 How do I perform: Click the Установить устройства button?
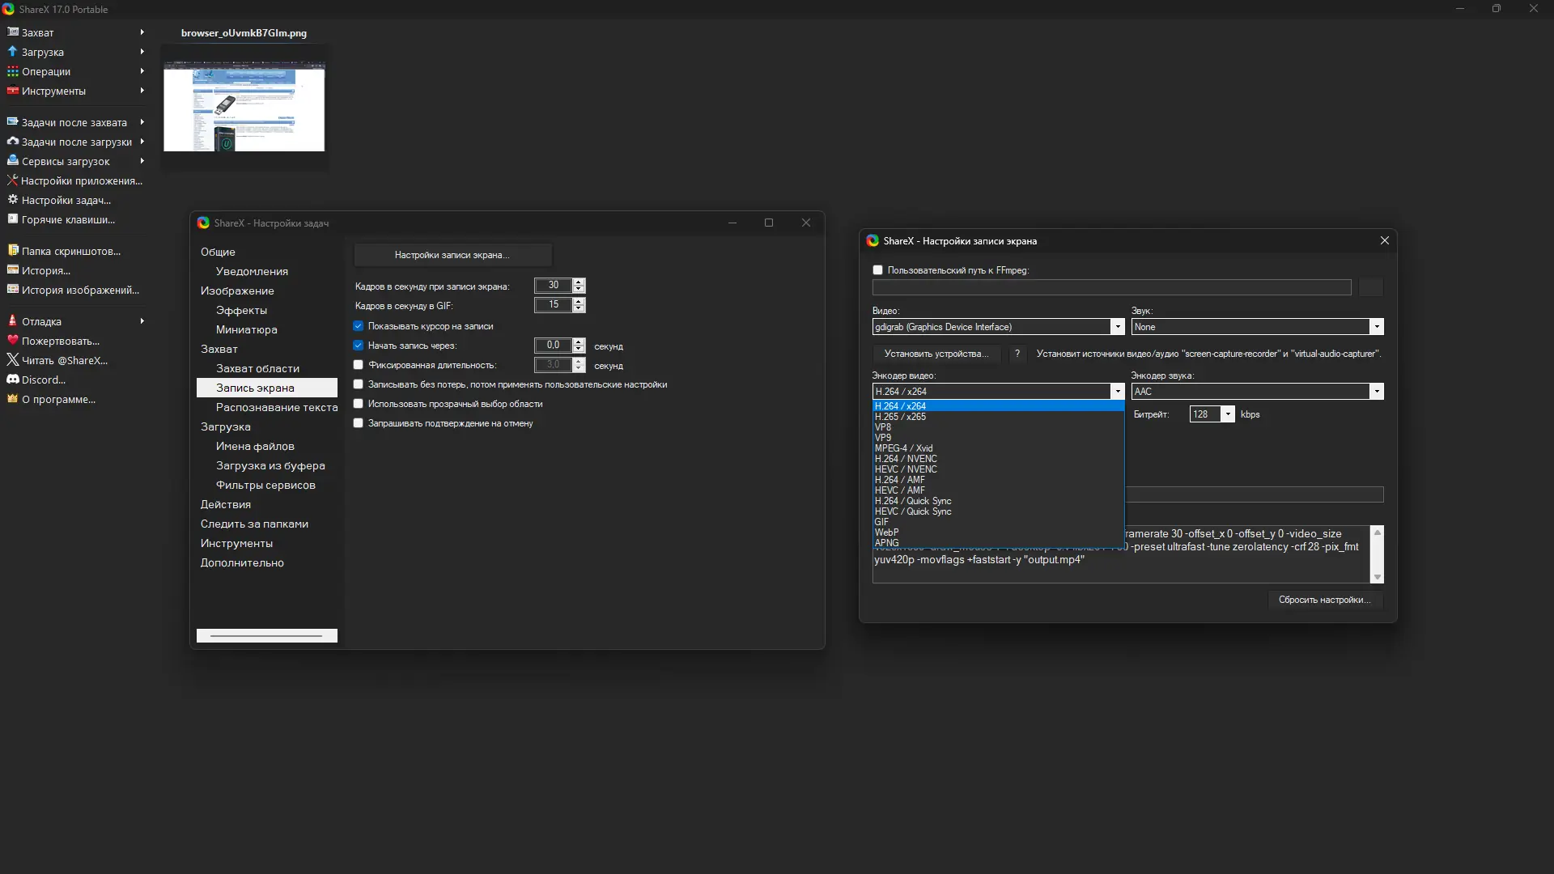(x=936, y=354)
